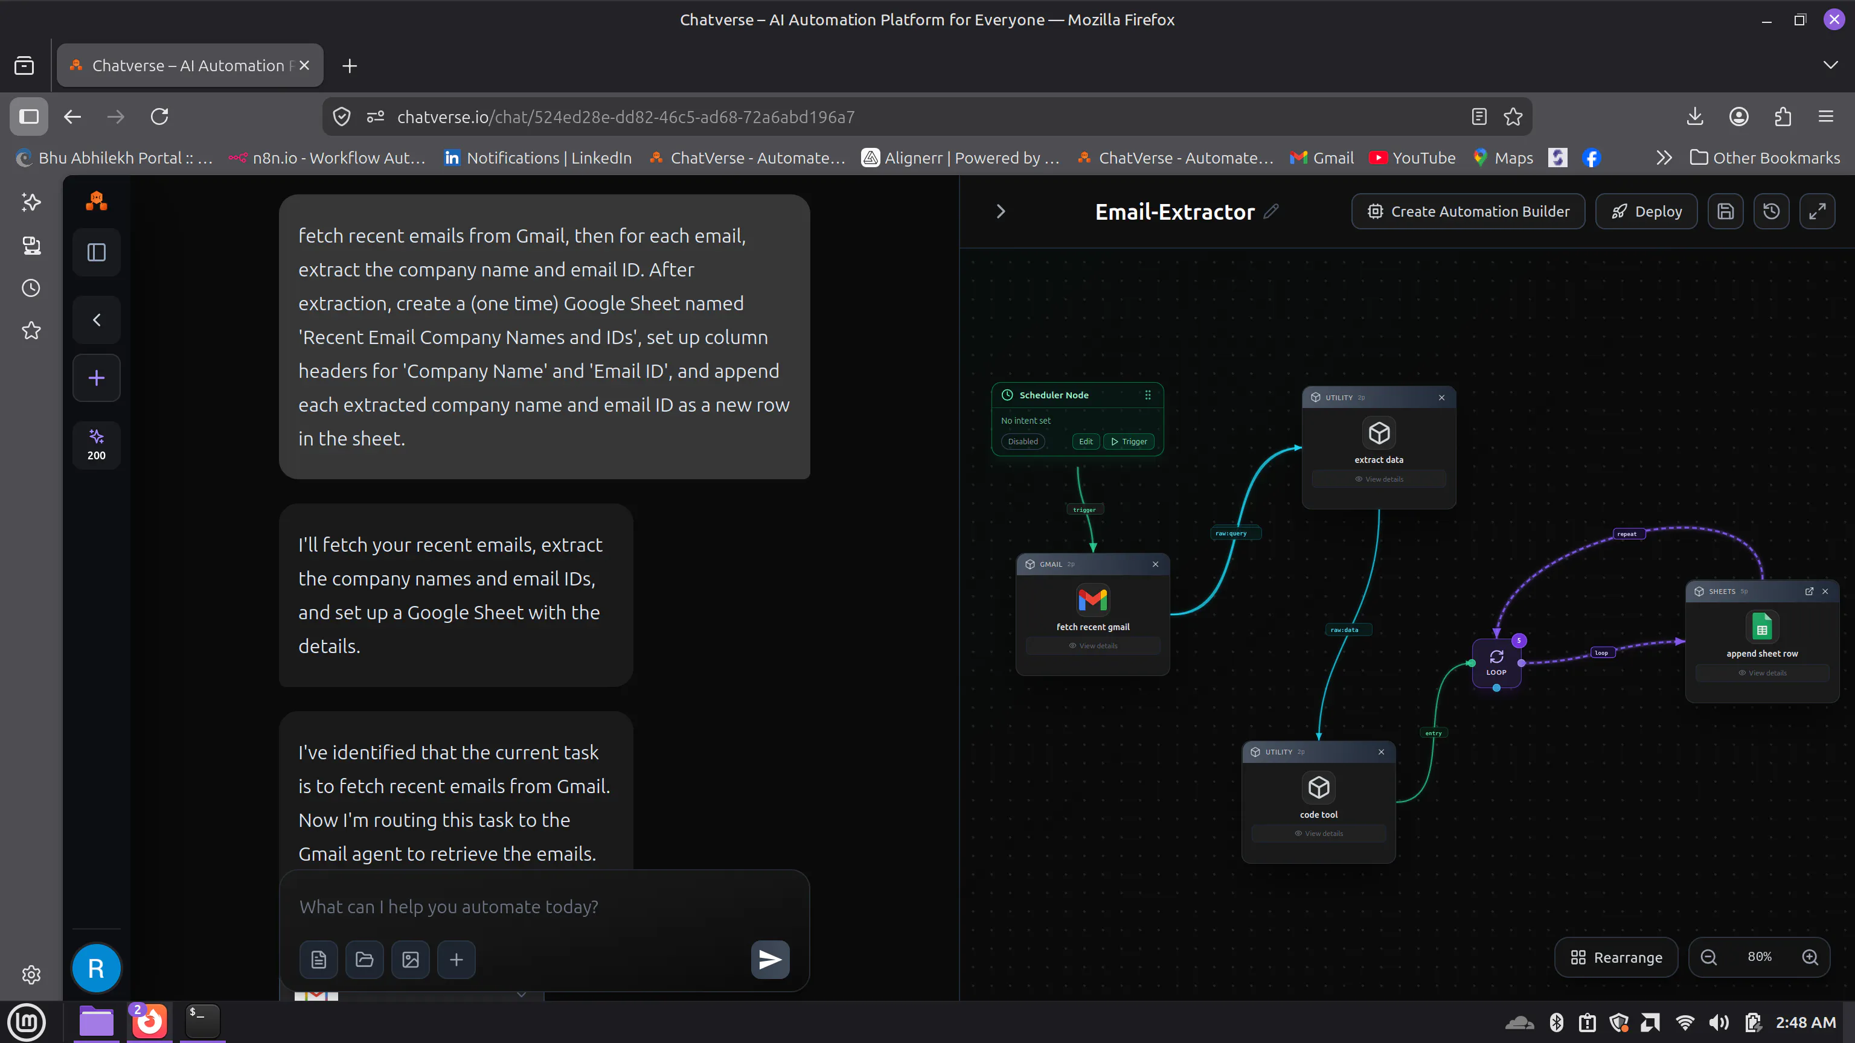The height and width of the screenshot is (1043, 1855).
Task: Bookmark this page with star icon
Action: tap(1513, 116)
